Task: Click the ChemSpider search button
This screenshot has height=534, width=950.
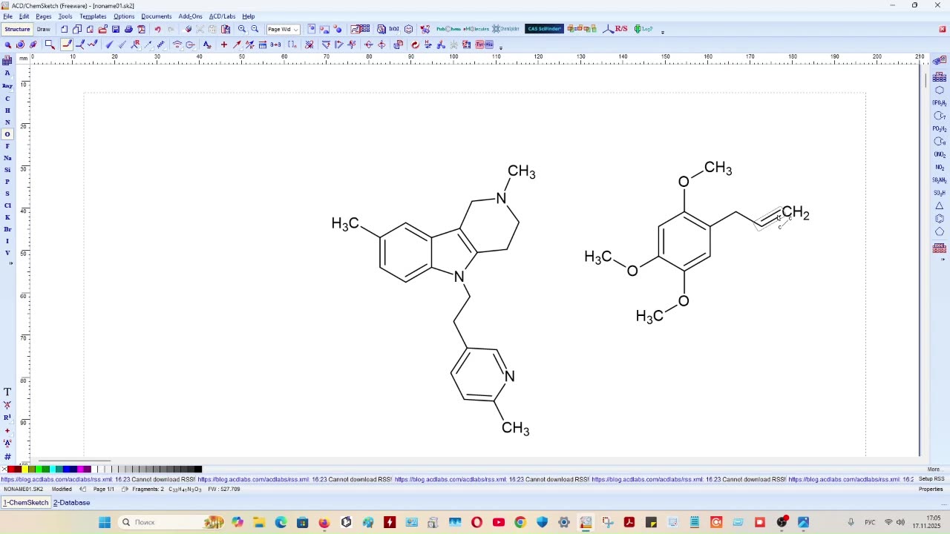Action: [x=506, y=29]
